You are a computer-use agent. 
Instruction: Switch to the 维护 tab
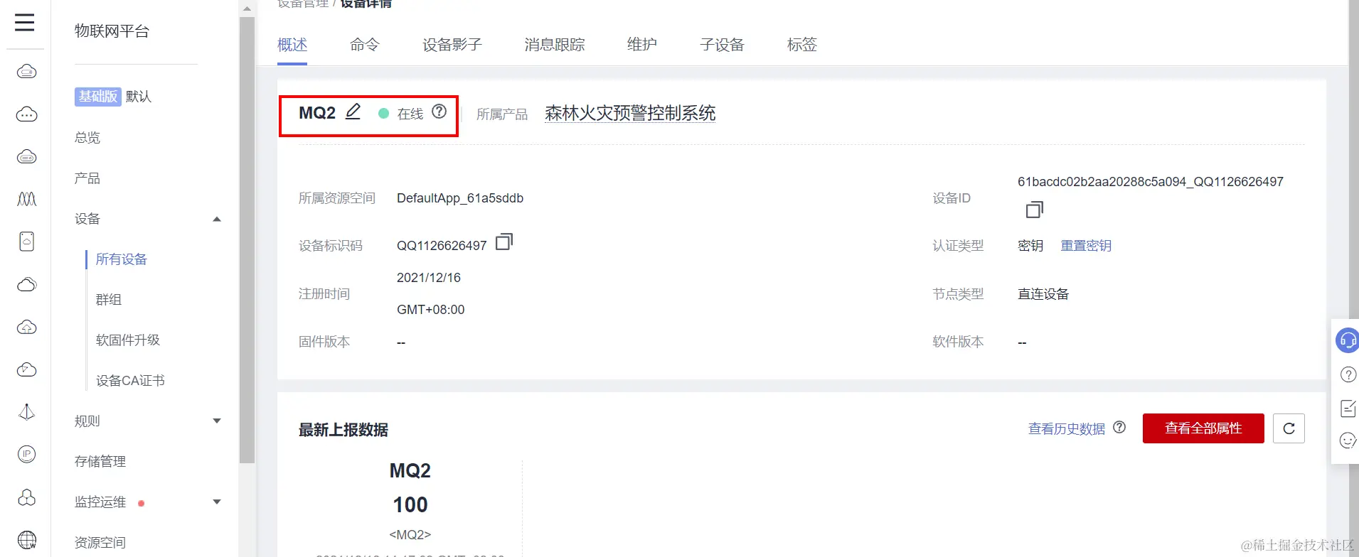point(642,45)
